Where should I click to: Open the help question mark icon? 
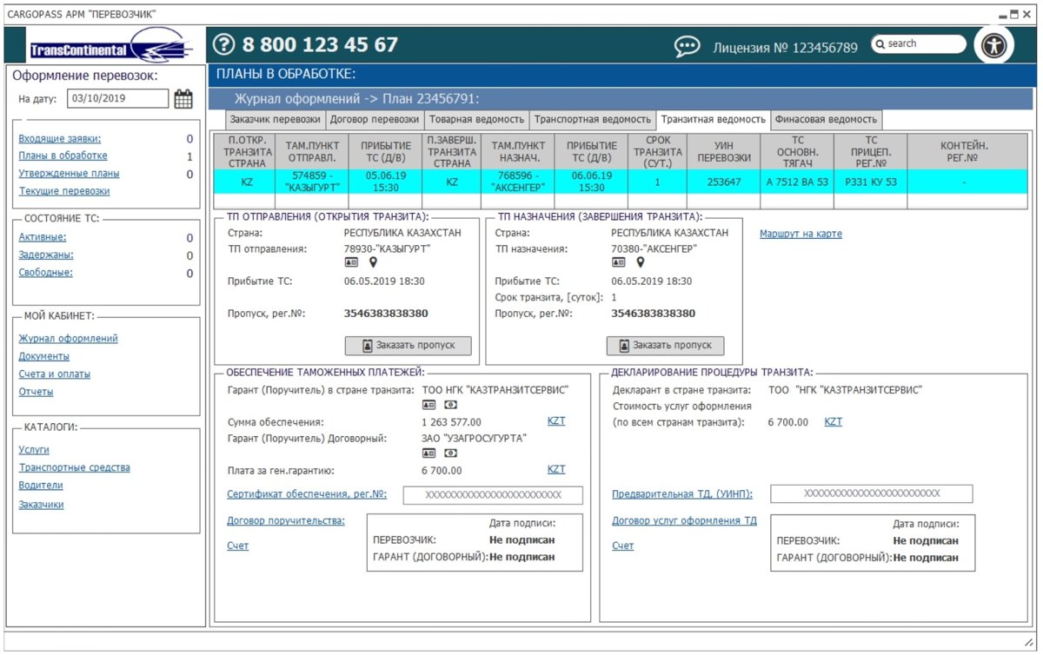click(x=223, y=44)
